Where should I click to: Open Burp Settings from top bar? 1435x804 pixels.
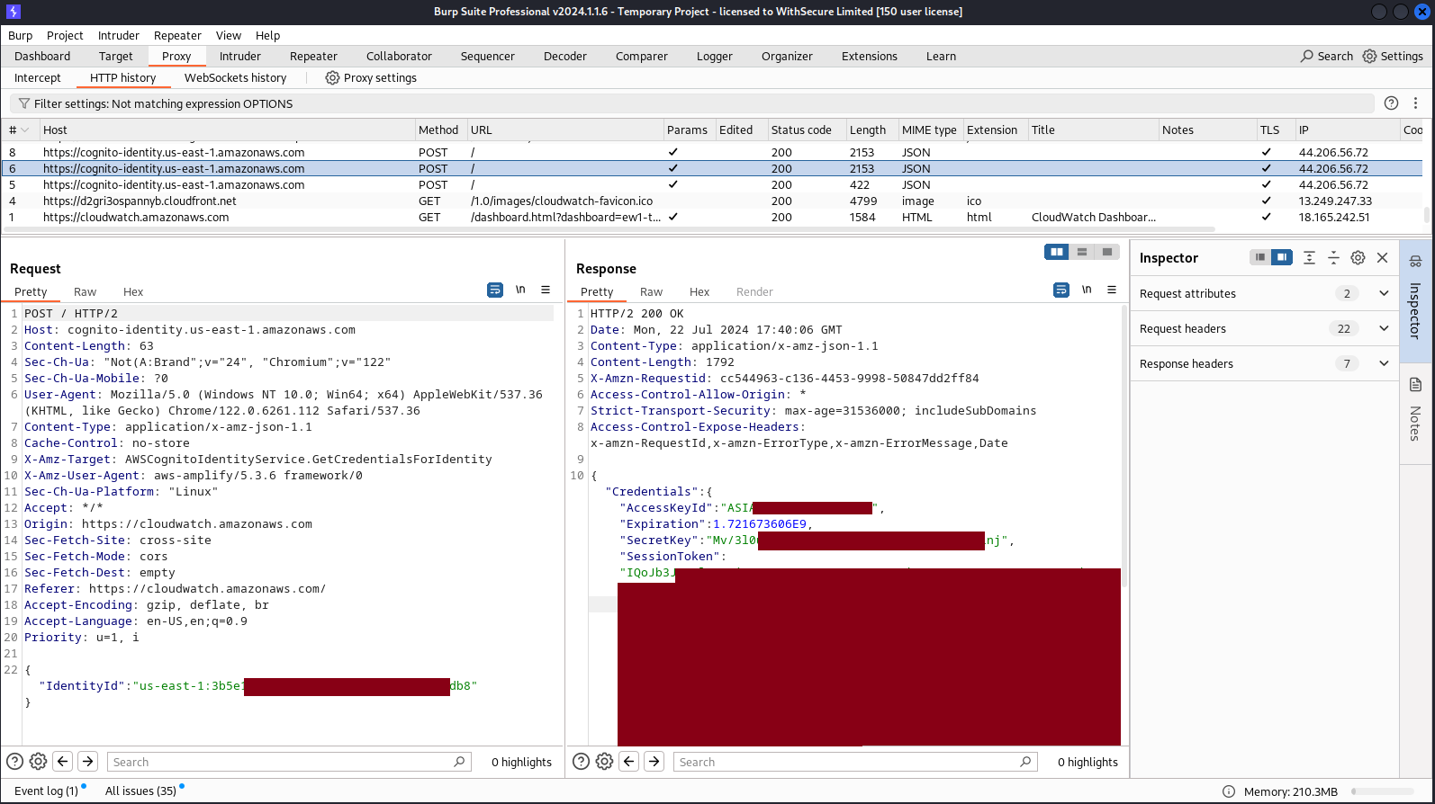1393,56
